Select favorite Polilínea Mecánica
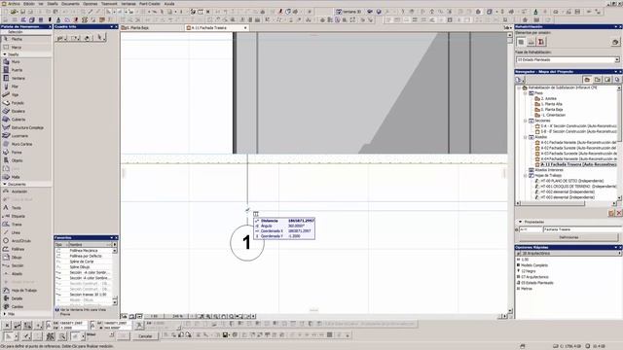 [84, 251]
